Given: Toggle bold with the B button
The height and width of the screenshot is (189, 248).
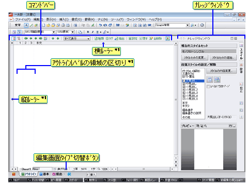Looking at the screenshot, I should [88, 32].
